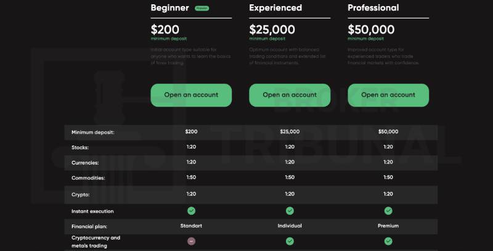This screenshot has height=251, width=493.
Task: Click Premium financial plan value
Action: pyautogui.click(x=388, y=226)
